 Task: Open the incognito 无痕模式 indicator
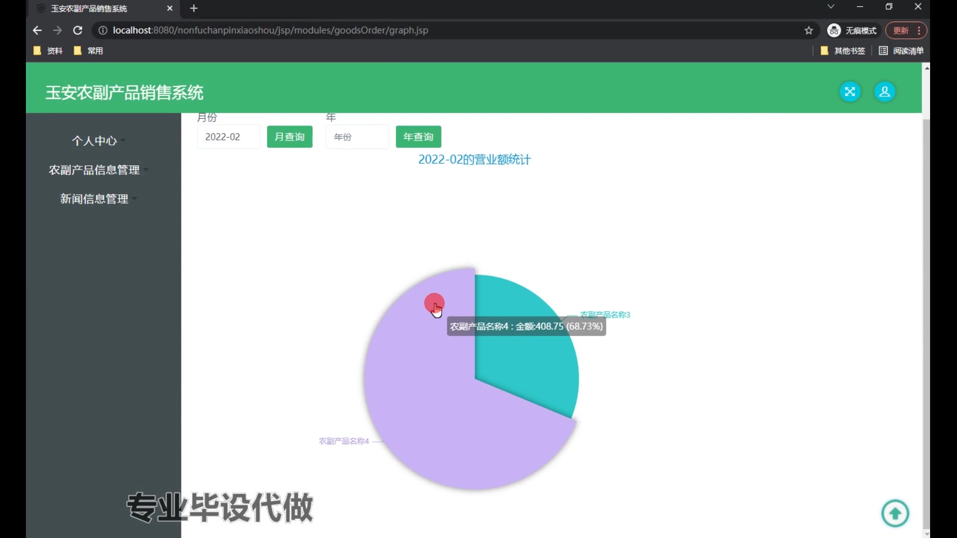point(852,30)
